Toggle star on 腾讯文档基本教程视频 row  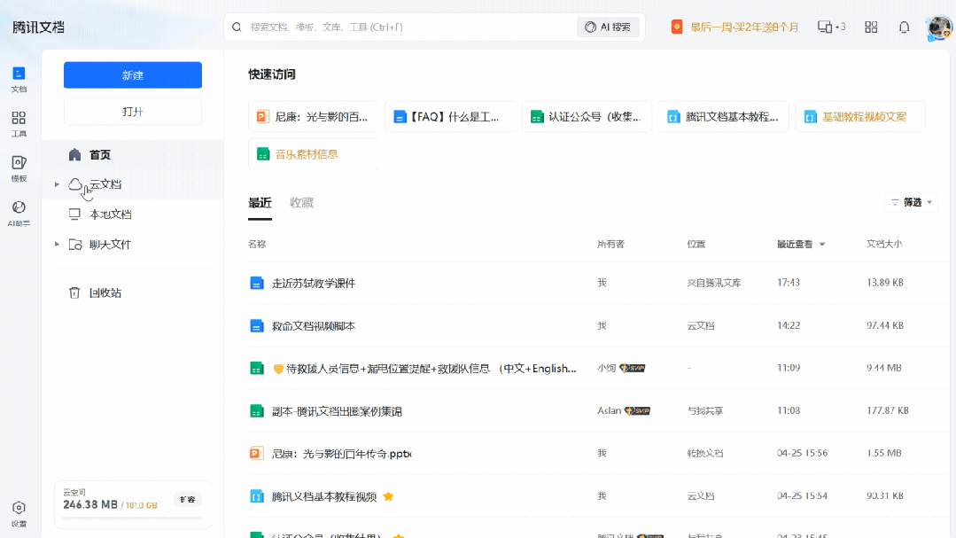coord(388,496)
